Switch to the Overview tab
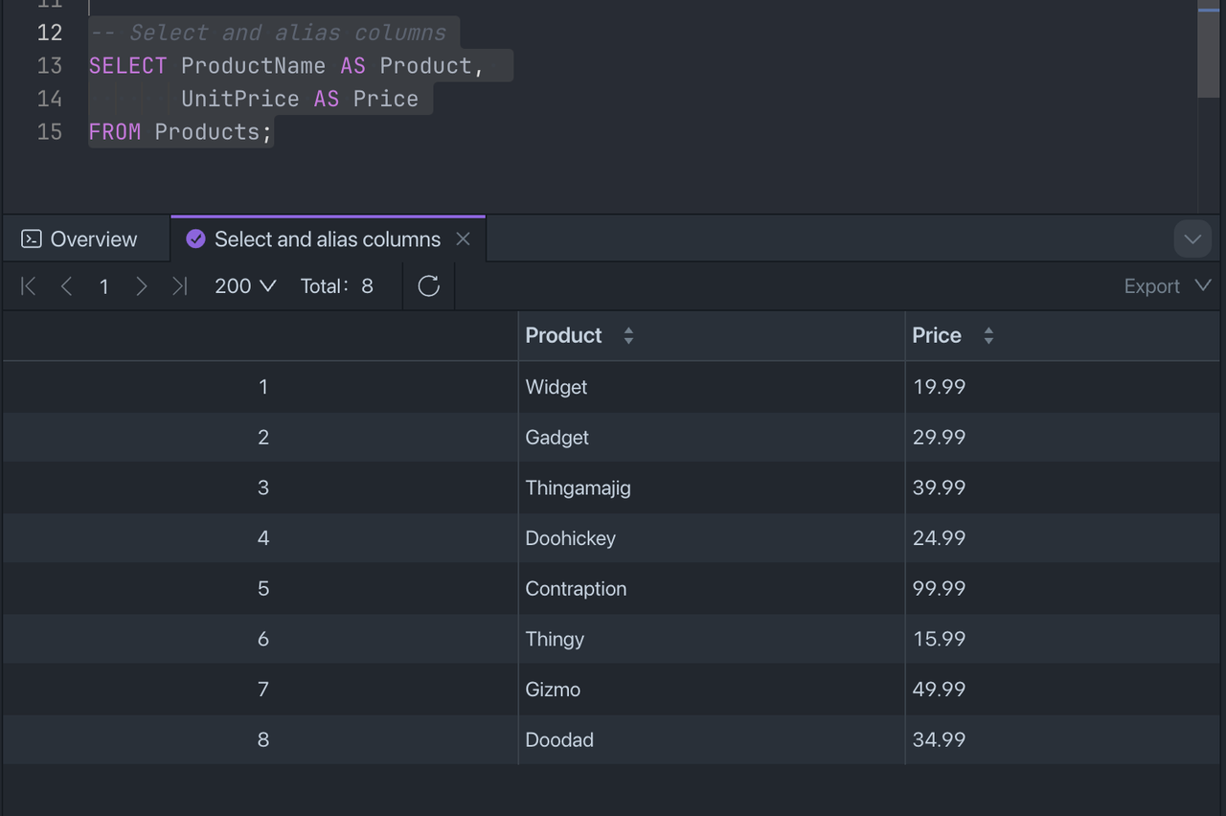1226x816 pixels. (80, 239)
